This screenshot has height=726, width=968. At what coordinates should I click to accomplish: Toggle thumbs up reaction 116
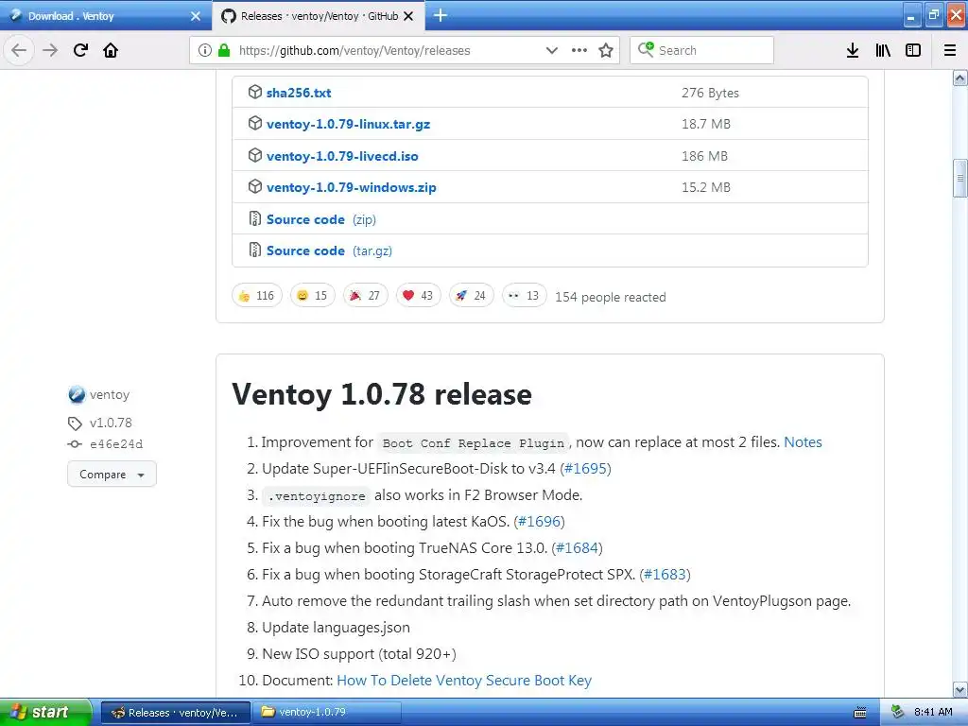pos(257,296)
